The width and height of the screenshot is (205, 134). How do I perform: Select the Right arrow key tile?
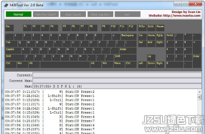pos(160,65)
